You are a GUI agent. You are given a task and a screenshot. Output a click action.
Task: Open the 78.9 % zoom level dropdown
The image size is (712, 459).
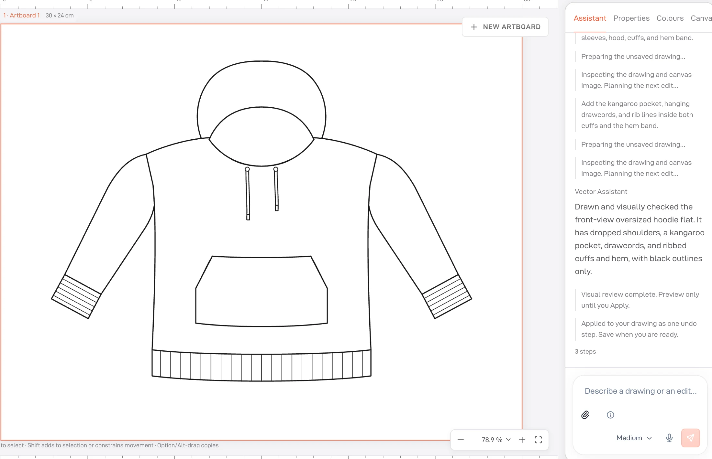click(x=496, y=440)
